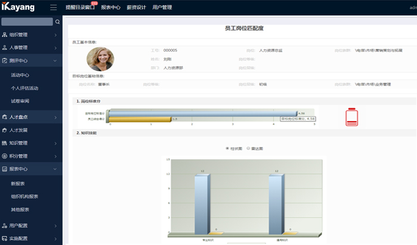
Task: Open 用户管理 in the top menu
Action: (162, 8)
